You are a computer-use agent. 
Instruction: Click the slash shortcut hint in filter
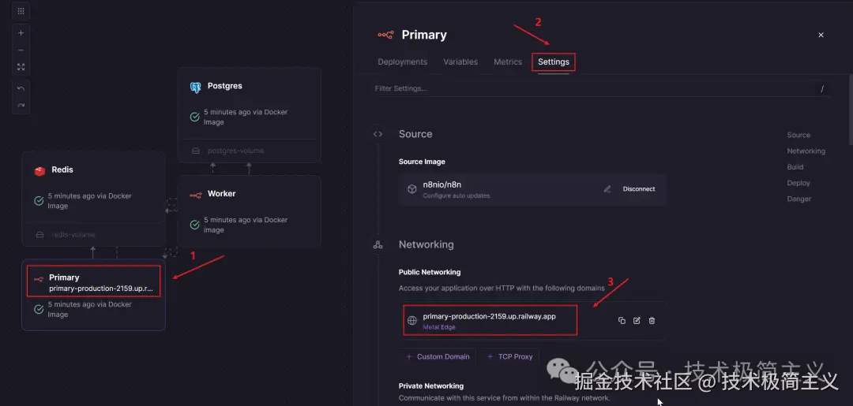pyautogui.click(x=822, y=89)
